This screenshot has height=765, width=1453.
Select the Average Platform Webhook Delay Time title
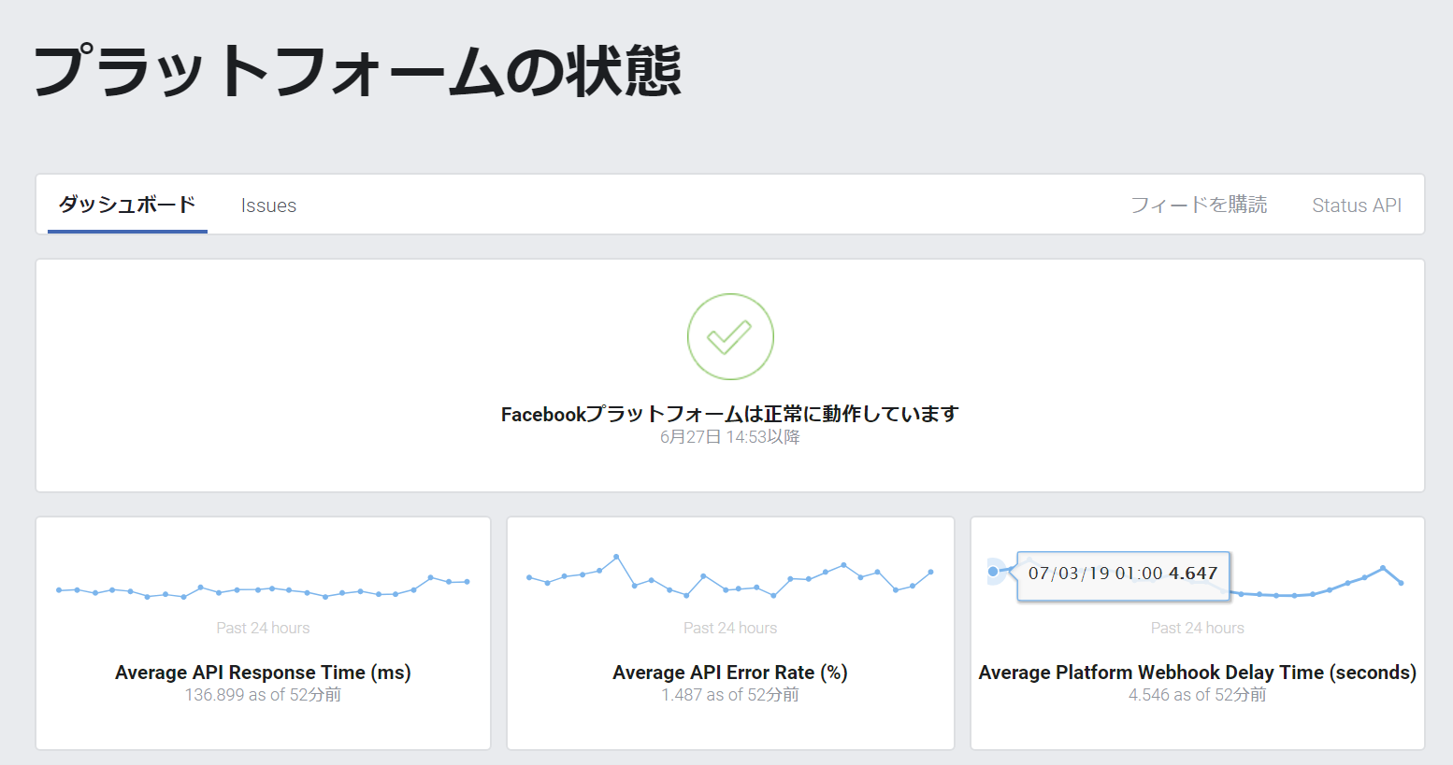click(1197, 673)
